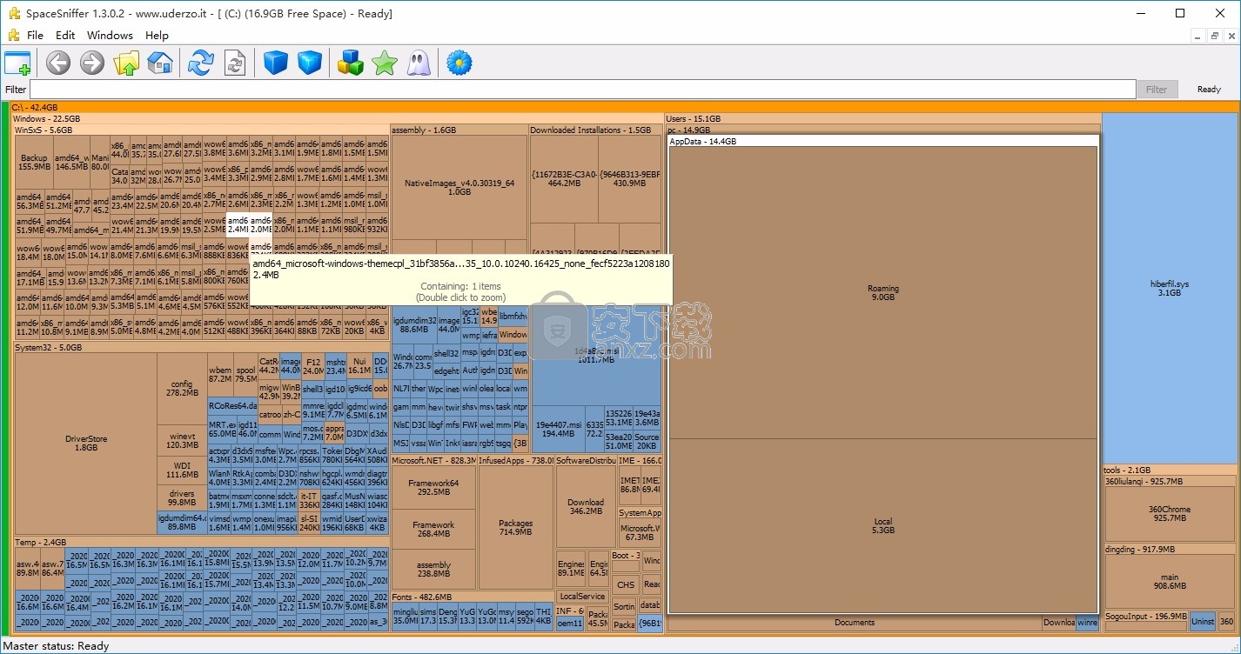The width and height of the screenshot is (1241, 654).
Task: Open the Windows menu
Action: 111,36
